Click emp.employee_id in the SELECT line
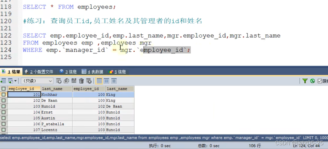Screen dimensions: 328x149 pyautogui.click(x=79, y=36)
